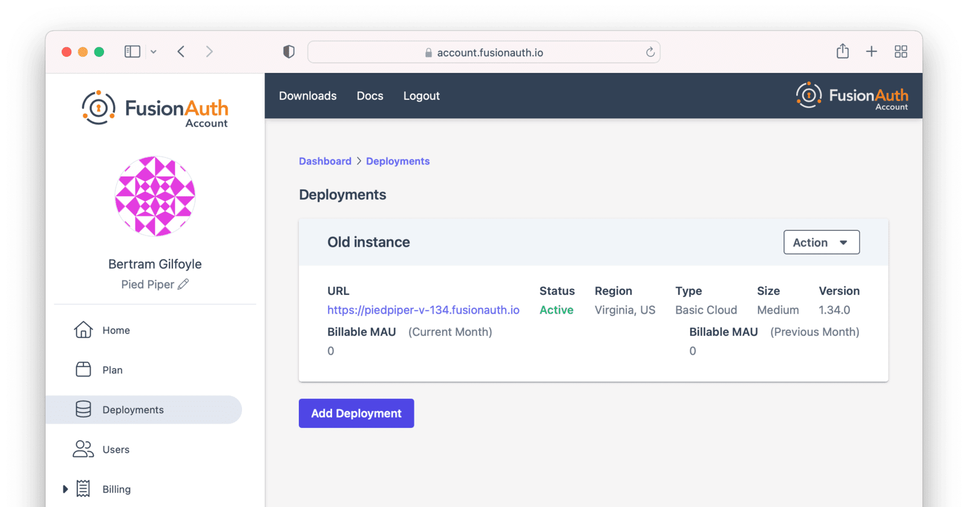Open a new tab with the plus icon
The height and width of the screenshot is (507, 968).
click(871, 52)
